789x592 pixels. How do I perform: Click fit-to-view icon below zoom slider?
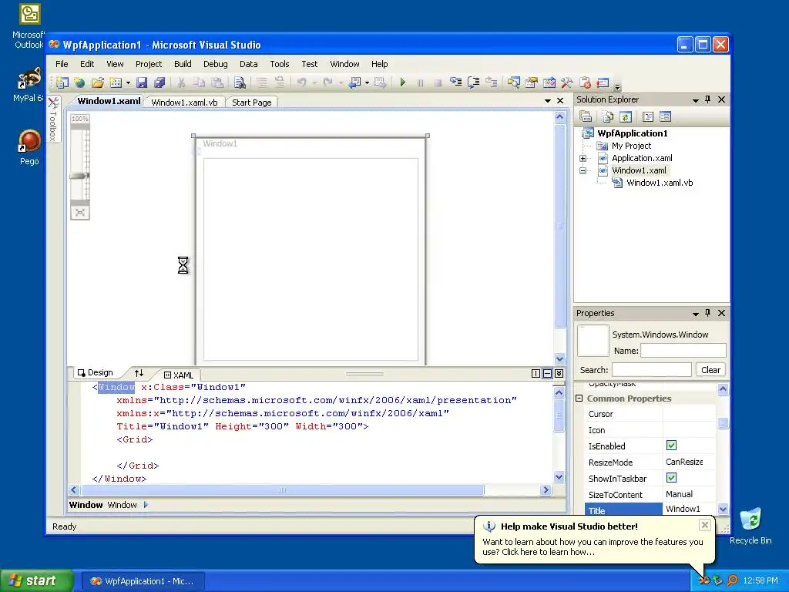pos(79,213)
